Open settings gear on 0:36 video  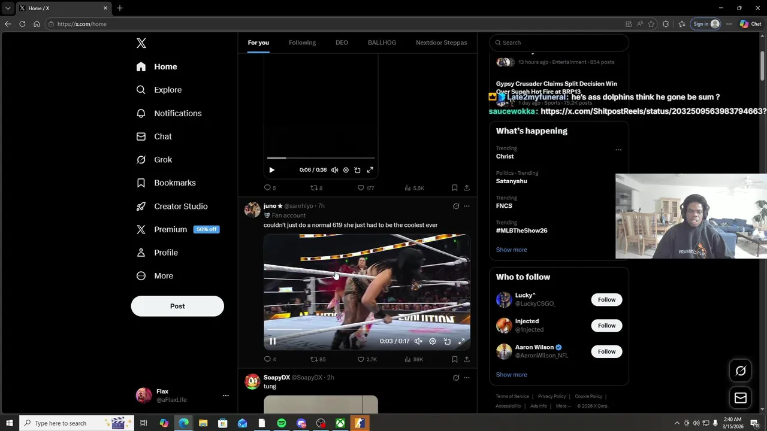346,170
